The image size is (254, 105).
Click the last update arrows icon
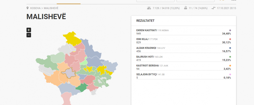tap(214, 8)
